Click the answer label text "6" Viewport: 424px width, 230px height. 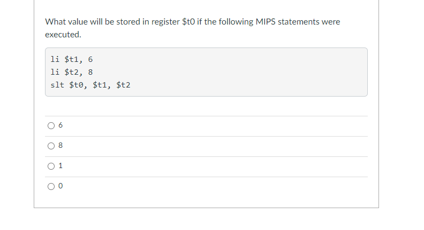click(x=60, y=126)
